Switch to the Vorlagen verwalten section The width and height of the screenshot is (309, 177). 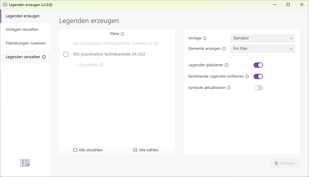pyautogui.click(x=22, y=29)
